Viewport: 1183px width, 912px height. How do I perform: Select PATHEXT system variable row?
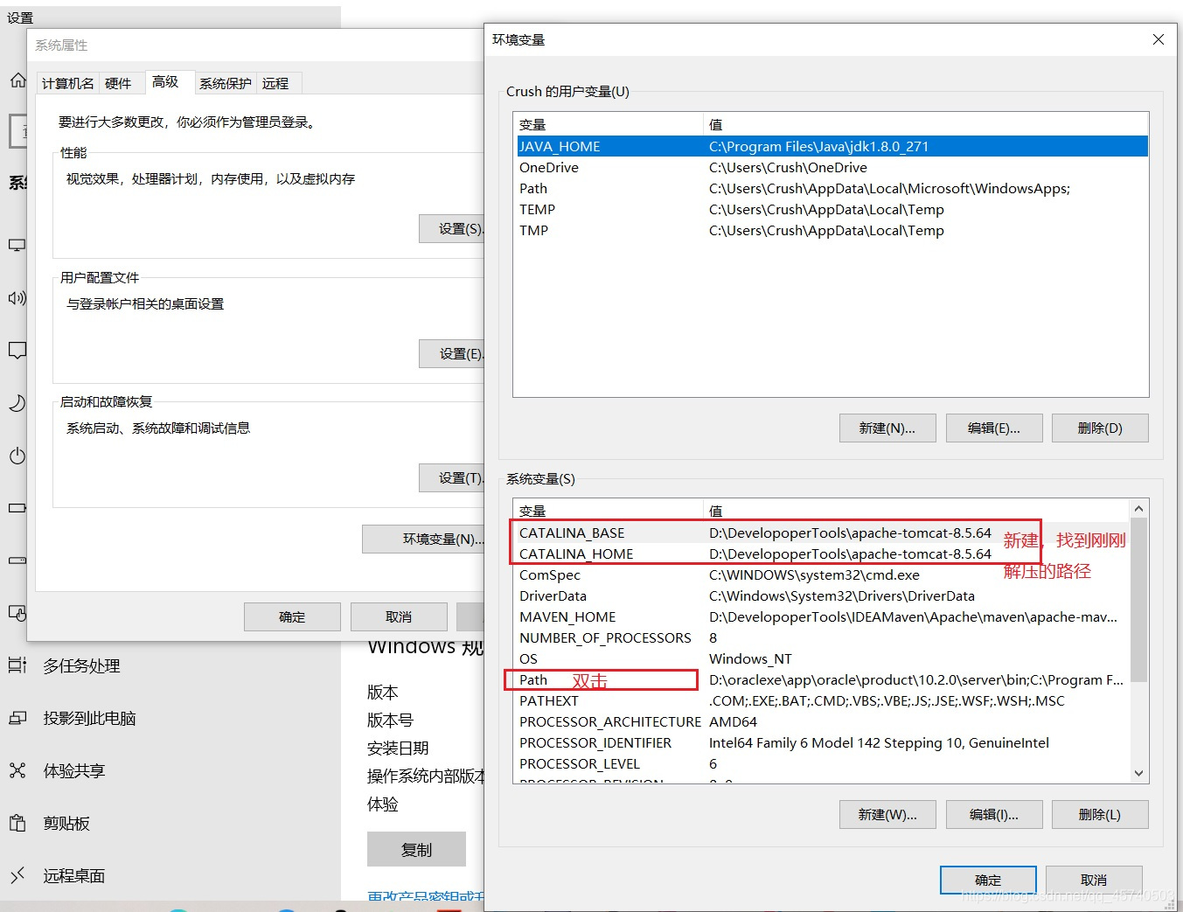point(822,701)
